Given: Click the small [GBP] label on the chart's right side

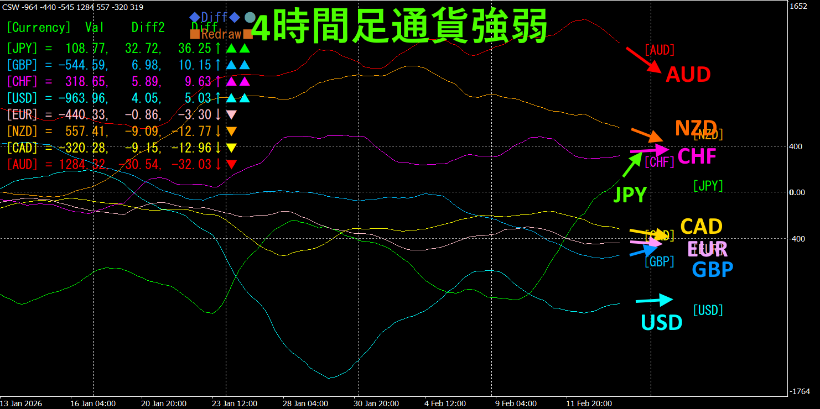Looking at the screenshot, I should tap(660, 261).
